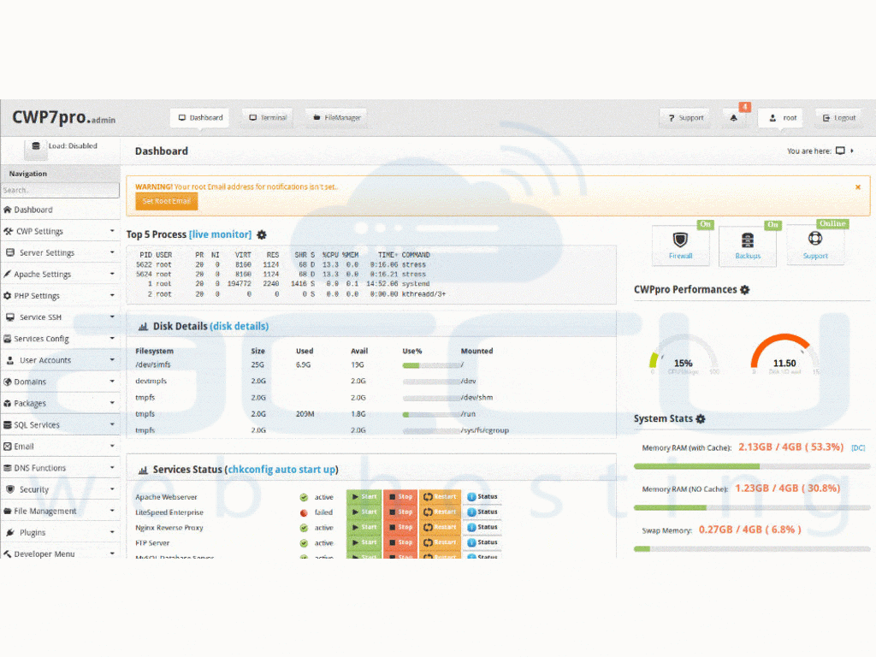Image resolution: width=876 pixels, height=657 pixels.
Task: Open the notifications bell icon
Action: [733, 118]
